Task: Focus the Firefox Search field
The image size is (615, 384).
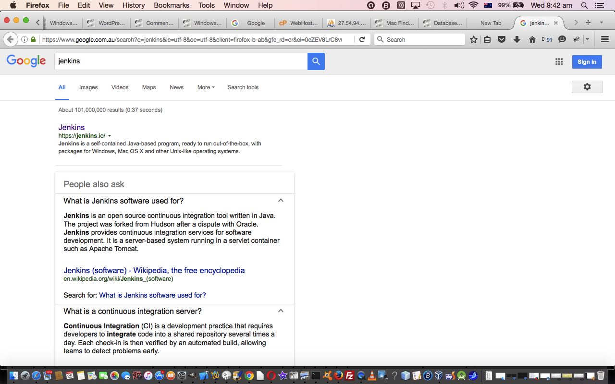Action: (419, 39)
